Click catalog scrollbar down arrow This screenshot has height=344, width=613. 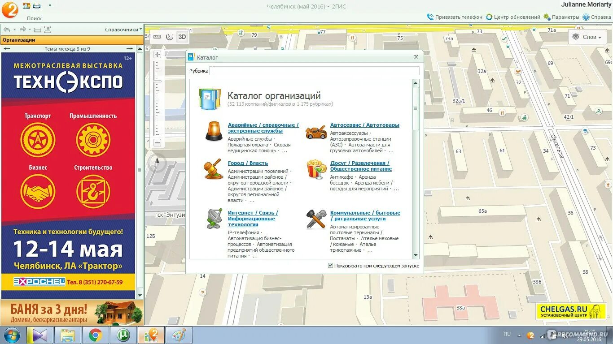(x=416, y=255)
